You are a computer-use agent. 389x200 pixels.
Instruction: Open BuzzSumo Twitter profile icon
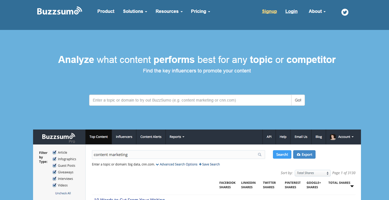point(345,12)
